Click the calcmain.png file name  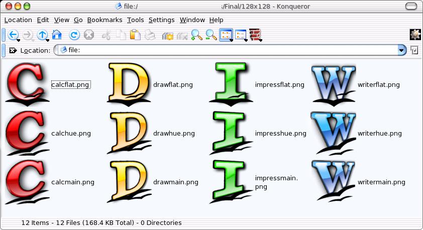point(73,182)
